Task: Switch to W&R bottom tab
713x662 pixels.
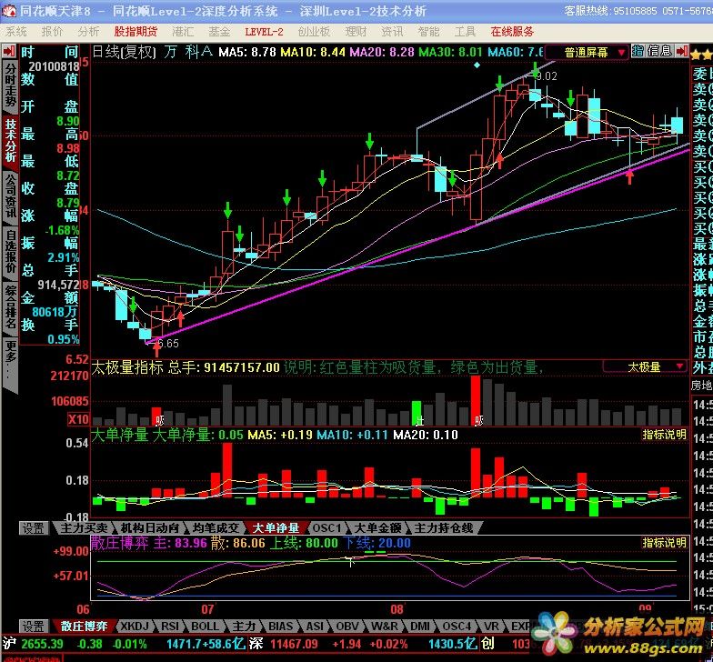Action: [384, 626]
